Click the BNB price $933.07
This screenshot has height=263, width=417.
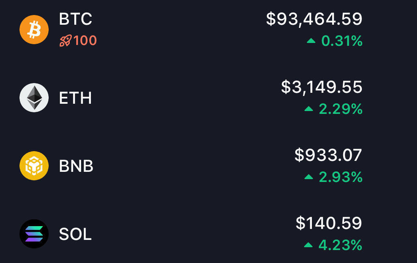(328, 155)
